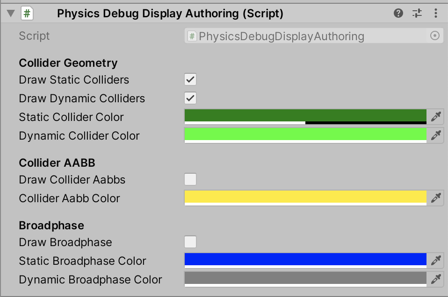This screenshot has height=297, width=448.
Task: Collapse the Physics Debug Display Authoring component
Action: [10, 14]
